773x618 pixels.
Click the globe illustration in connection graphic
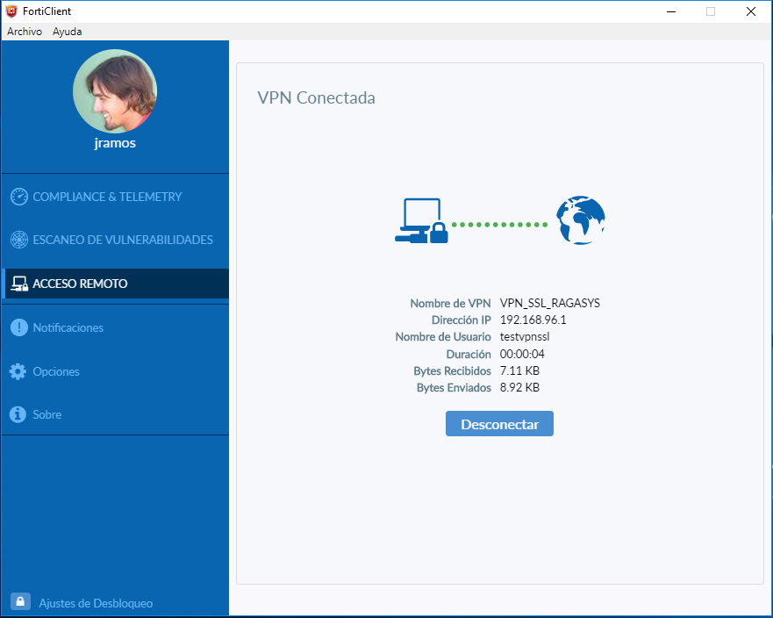[x=580, y=220]
